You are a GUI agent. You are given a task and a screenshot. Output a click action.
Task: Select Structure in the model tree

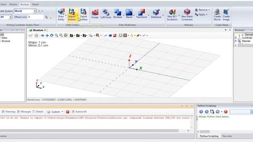(x=6, y=41)
